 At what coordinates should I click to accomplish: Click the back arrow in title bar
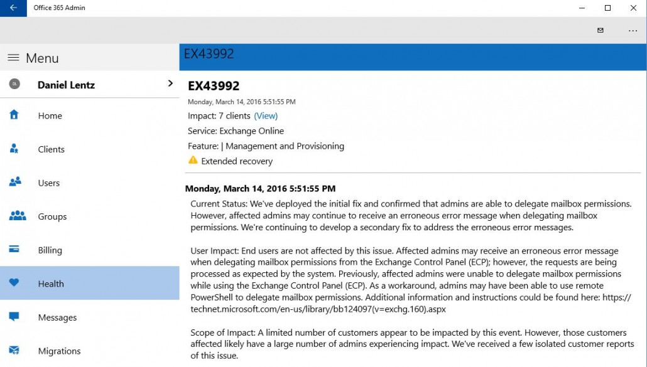(x=13, y=8)
